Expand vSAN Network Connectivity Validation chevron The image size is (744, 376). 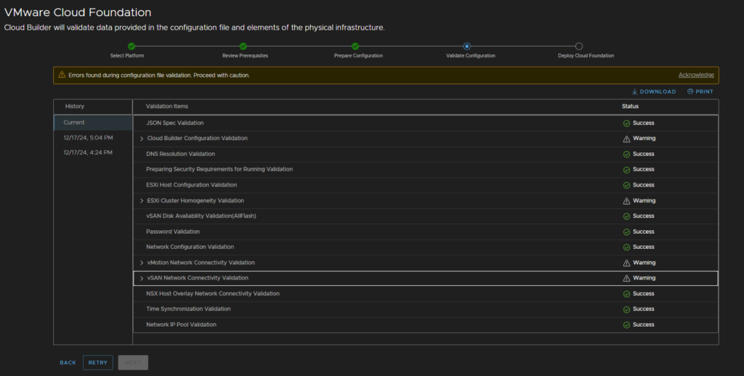142,278
